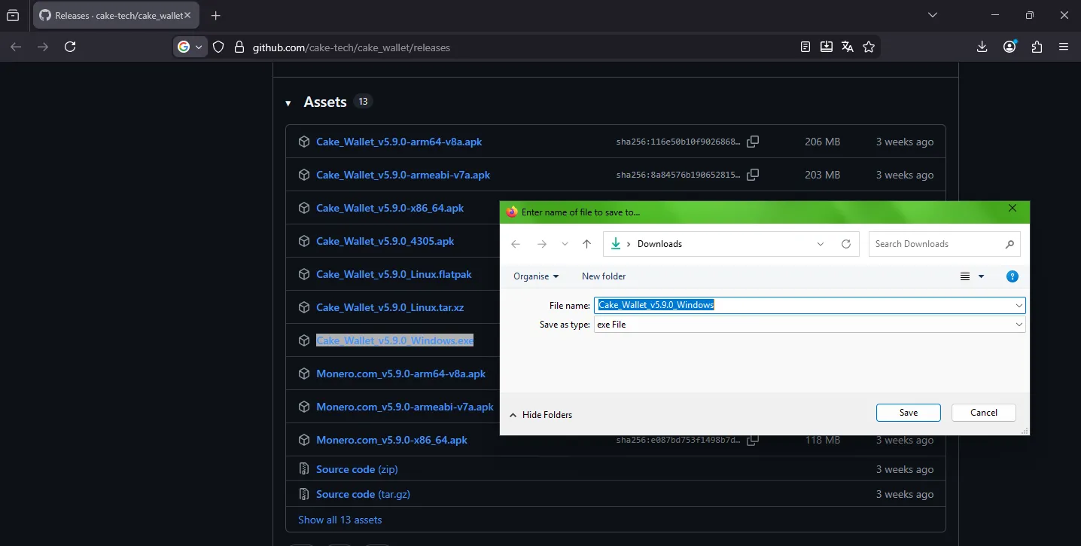Open the Firefox application menu
The width and height of the screenshot is (1081, 546).
pos(1064,47)
